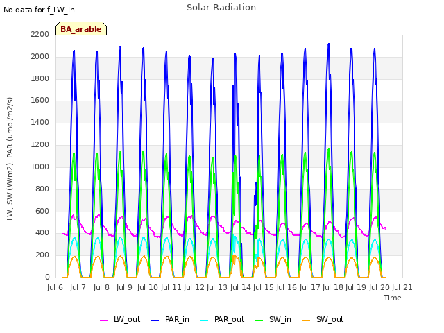Select the PAR_in legend entry
Image resolution: width=444 pixels, height=333 pixels.
[x=170, y=319]
